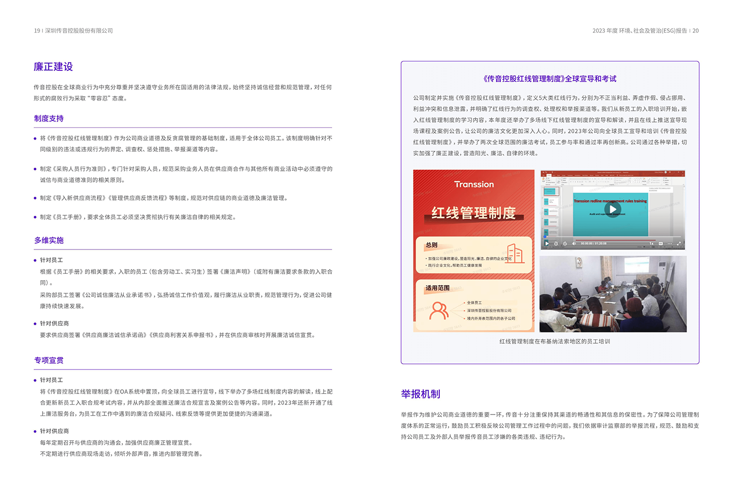The image size is (733, 496).
Task: Mute the video using the speaker icon
Action: (x=574, y=244)
